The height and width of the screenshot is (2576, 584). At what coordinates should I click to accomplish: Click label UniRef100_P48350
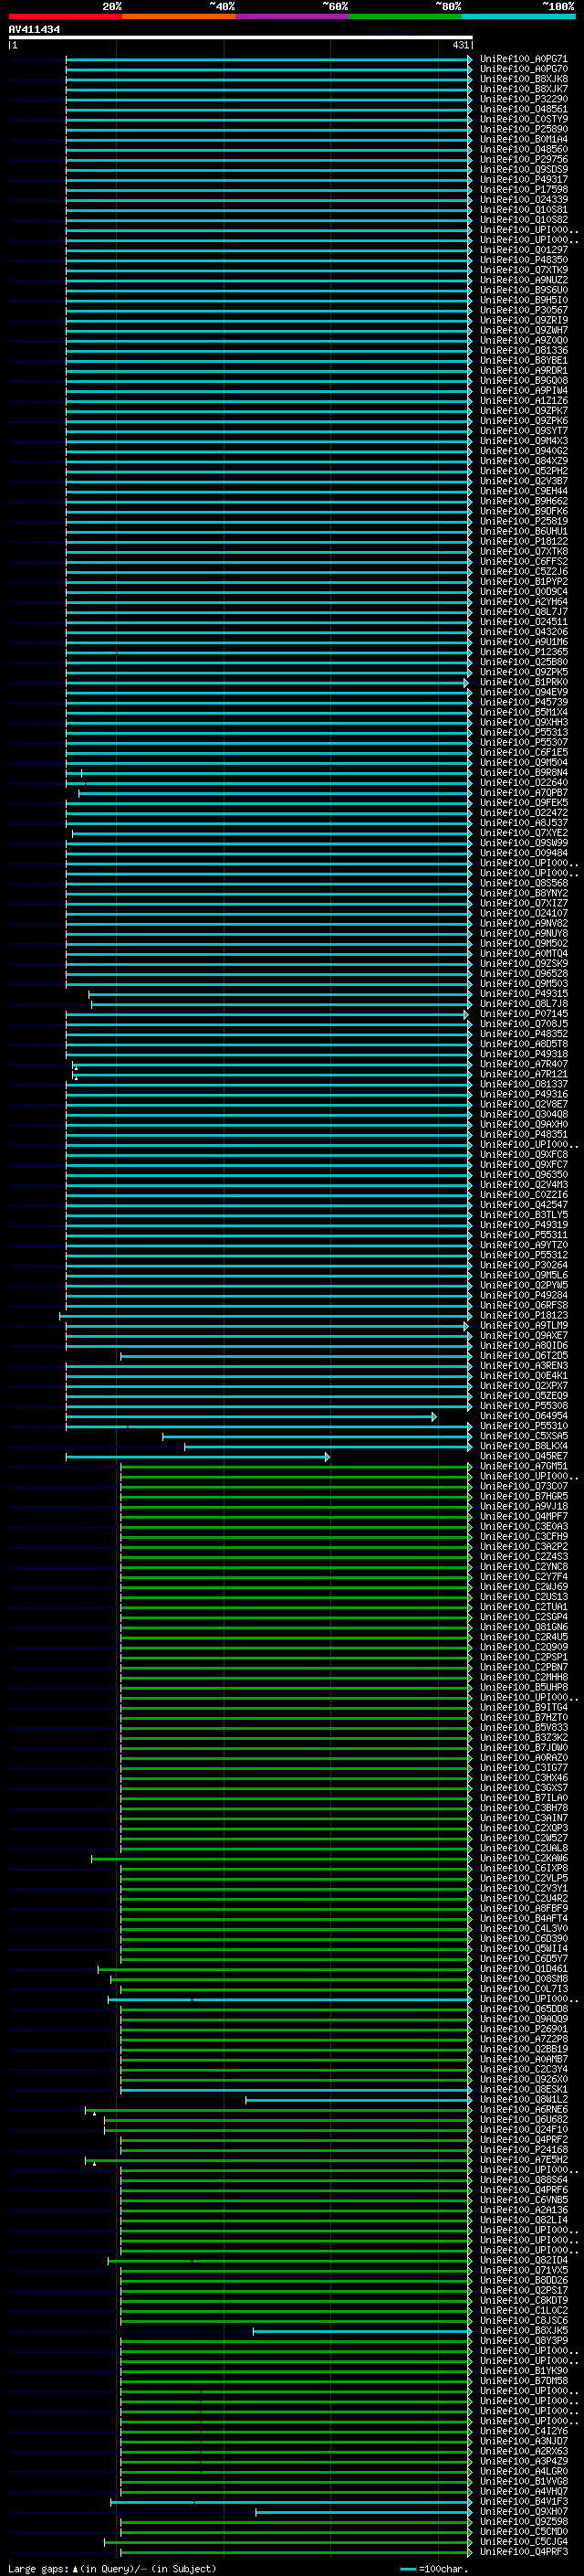[x=524, y=260]
